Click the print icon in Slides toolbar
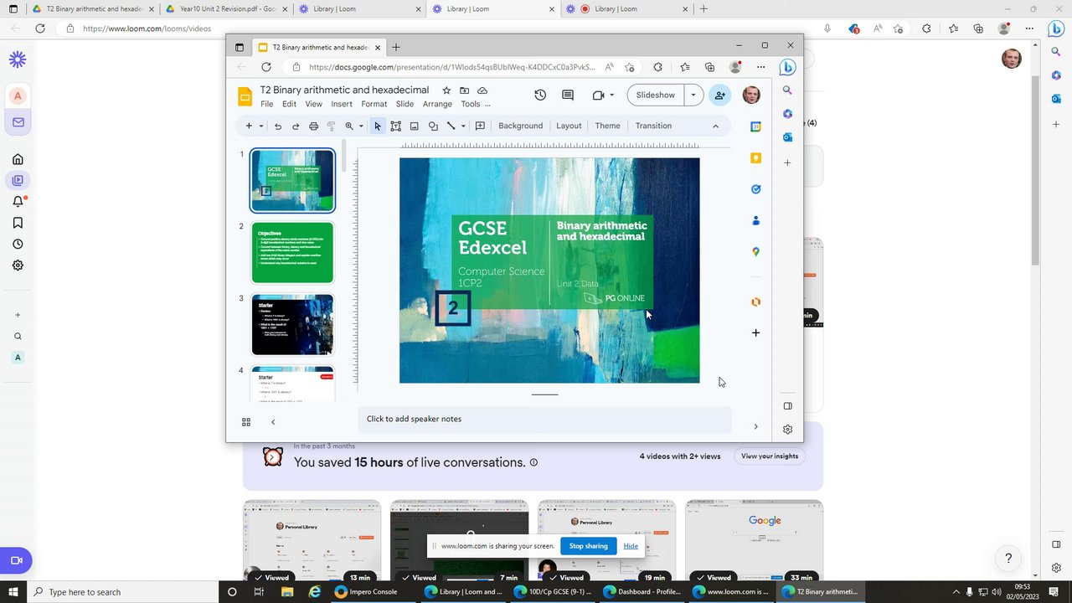1072x603 pixels. click(313, 126)
